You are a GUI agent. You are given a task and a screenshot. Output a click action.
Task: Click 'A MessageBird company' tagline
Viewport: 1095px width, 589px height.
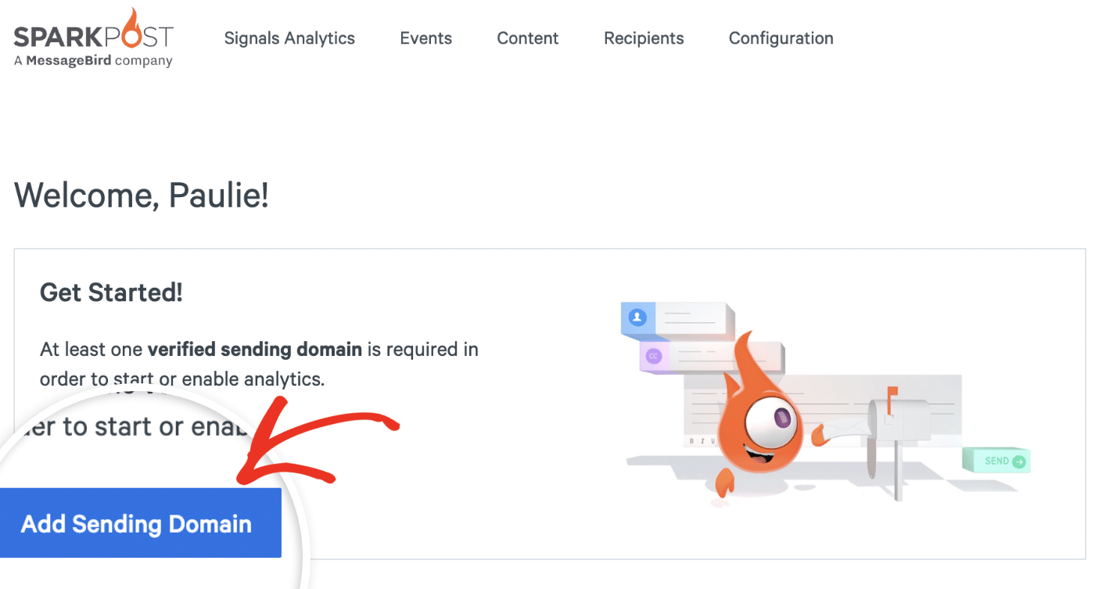click(x=93, y=61)
